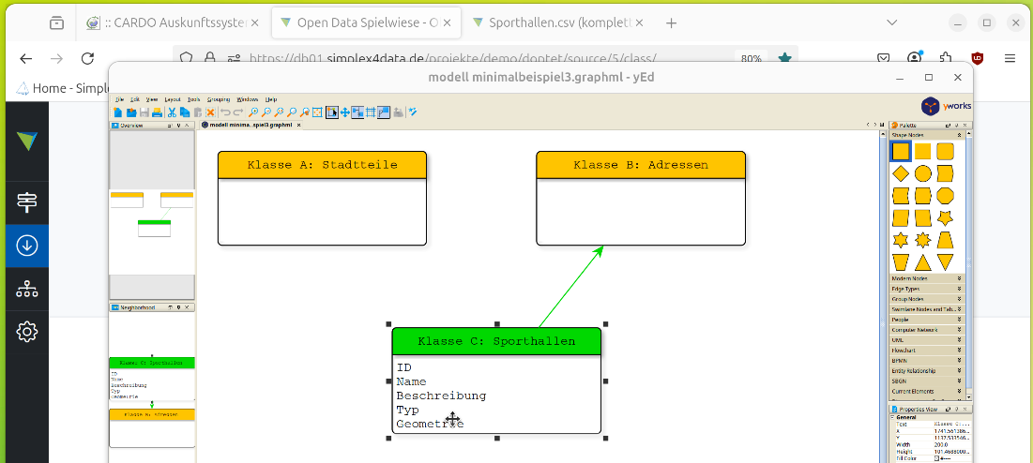1033x463 pixels.
Task: Select the six-pointed star shape in Palette
Action: coord(901,240)
